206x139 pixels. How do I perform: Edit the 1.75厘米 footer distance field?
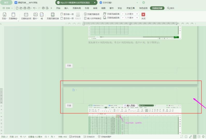tap(130, 18)
